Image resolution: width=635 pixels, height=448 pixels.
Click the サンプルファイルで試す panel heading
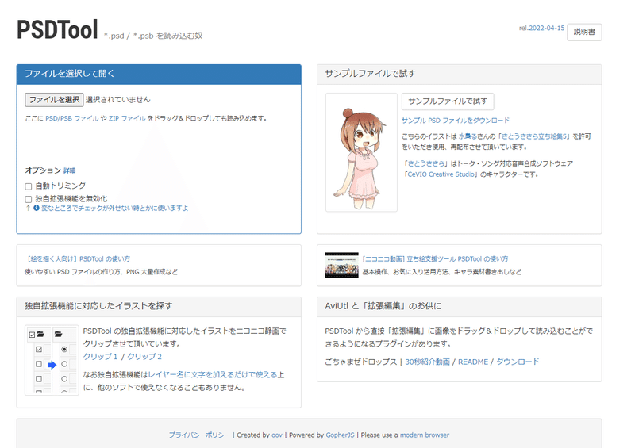(x=370, y=74)
